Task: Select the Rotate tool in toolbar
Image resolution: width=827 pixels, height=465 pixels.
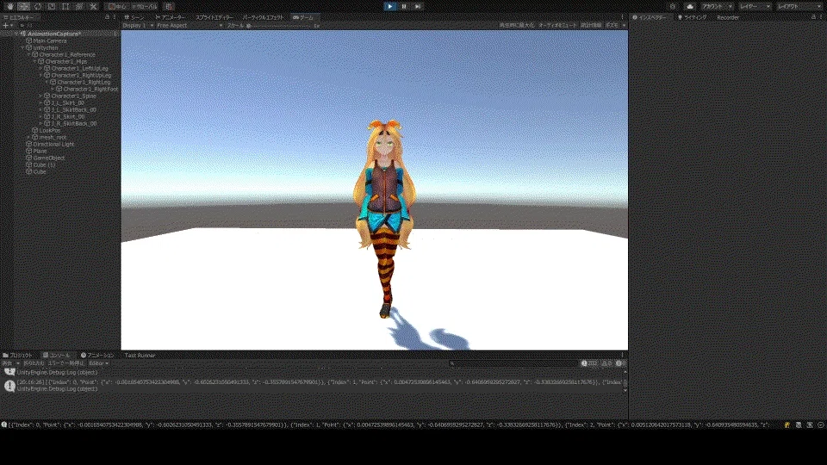Action: coord(37,6)
